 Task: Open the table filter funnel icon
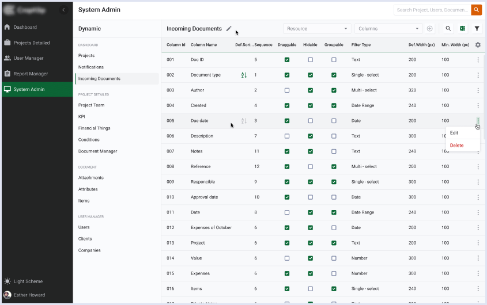(477, 28)
